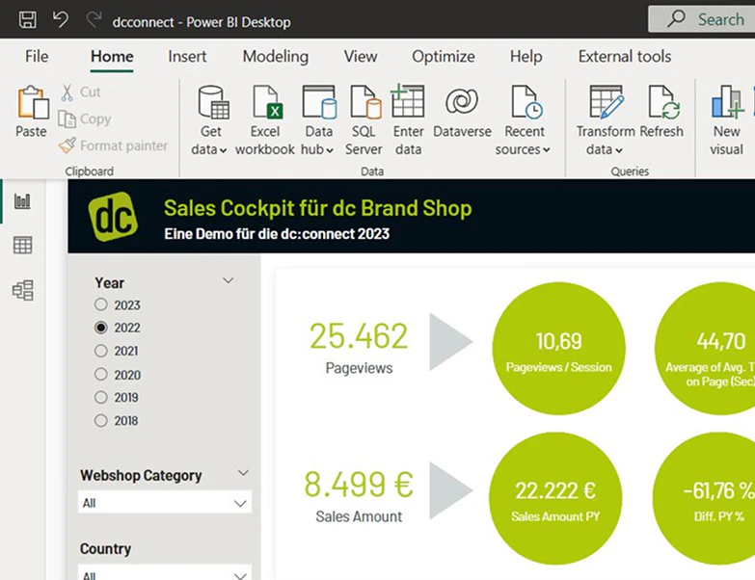Refresh the data queries
This screenshot has width=755, height=580.
tap(662, 112)
